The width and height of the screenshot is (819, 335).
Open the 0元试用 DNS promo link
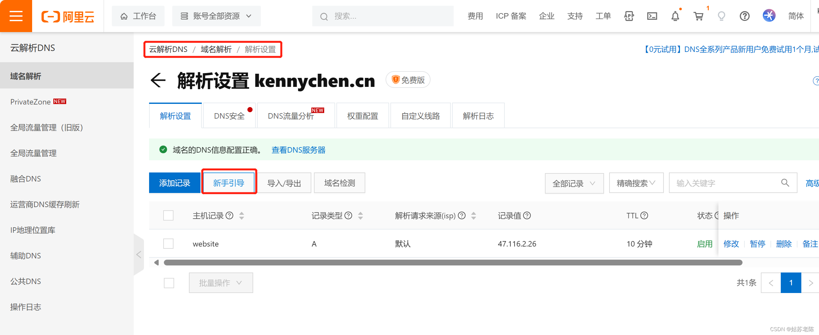pyautogui.click(x=730, y=49)
